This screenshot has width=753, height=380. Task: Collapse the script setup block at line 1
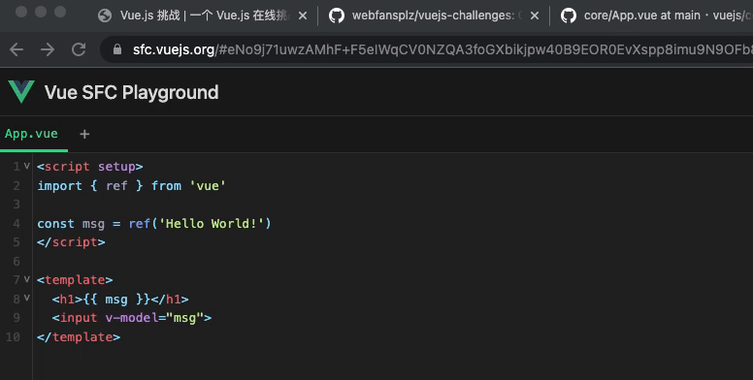pyautogui.click(x=27, y=166)
